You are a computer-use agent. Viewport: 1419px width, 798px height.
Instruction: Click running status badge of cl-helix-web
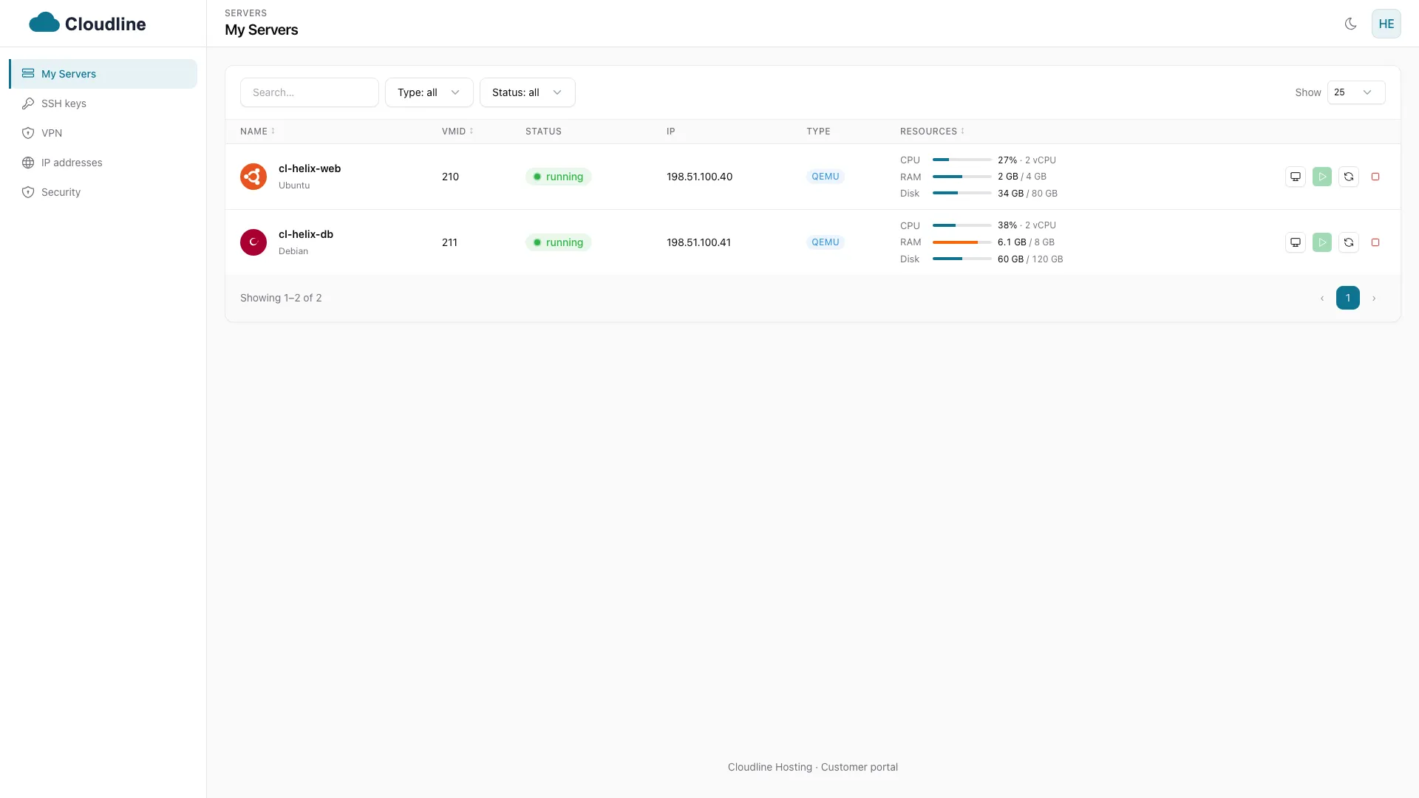click(558, 177)
